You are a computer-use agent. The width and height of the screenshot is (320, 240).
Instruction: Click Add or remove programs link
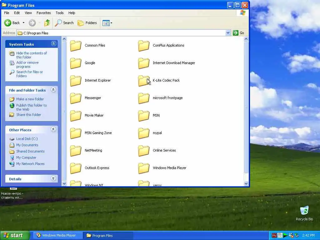point(27,64)
